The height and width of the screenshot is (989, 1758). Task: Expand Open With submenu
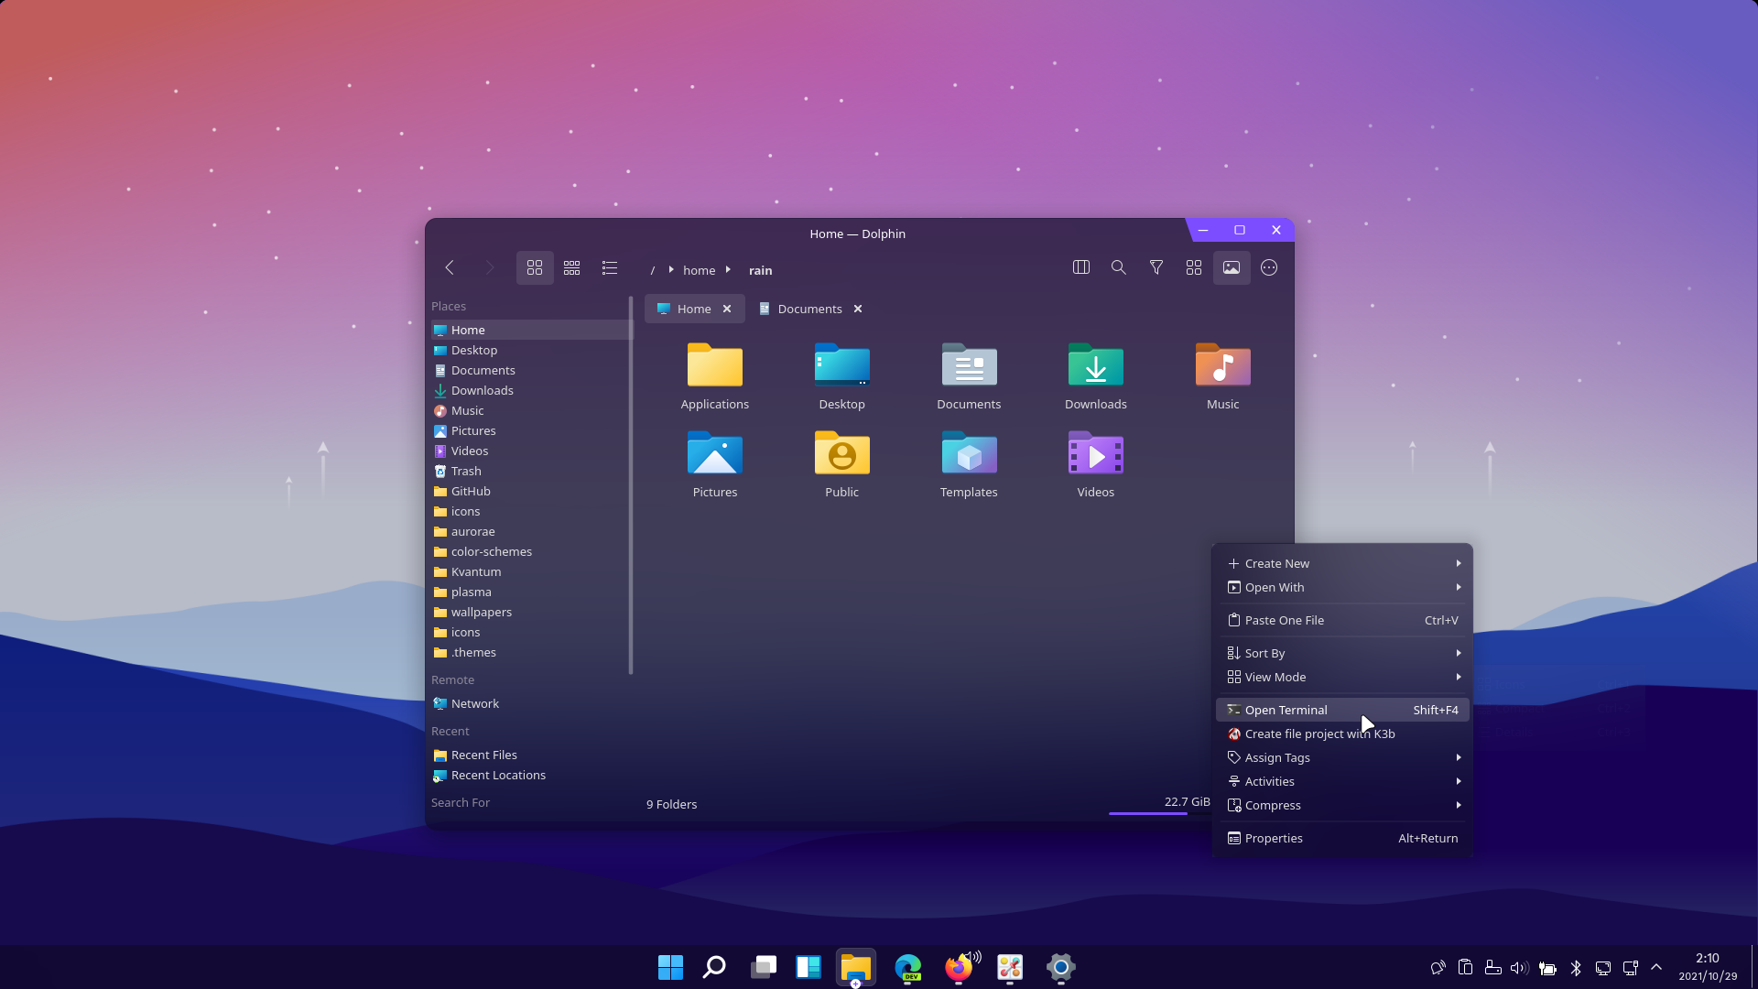tap(1342, 587)
